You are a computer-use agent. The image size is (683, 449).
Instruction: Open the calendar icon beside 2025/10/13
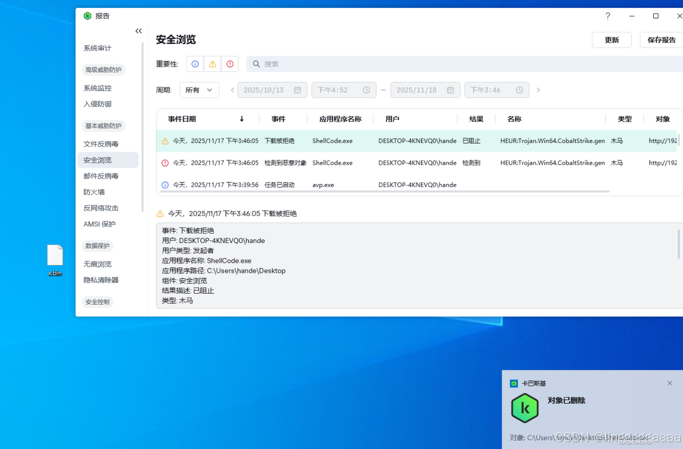point(297,90)
